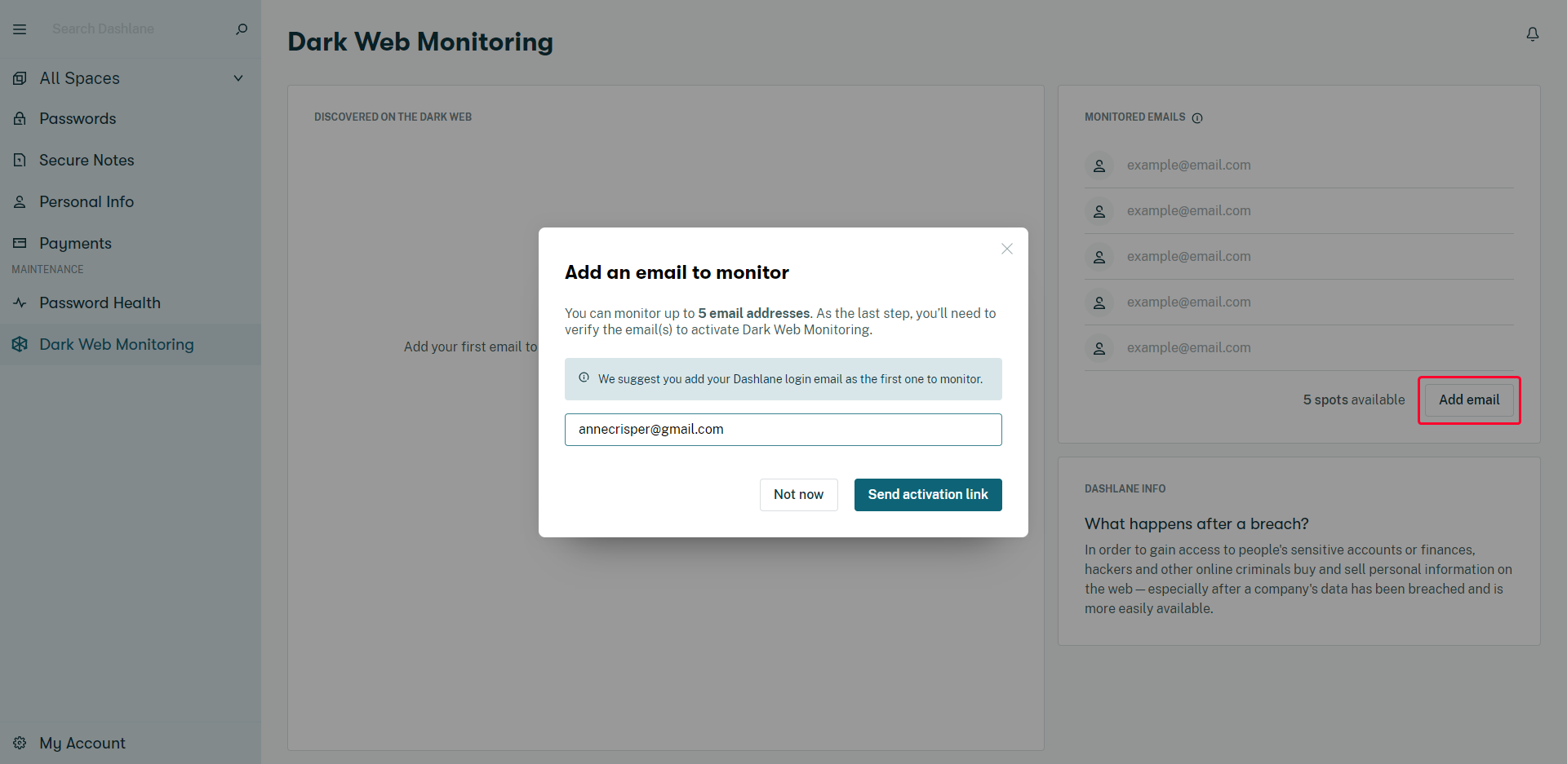Select the Passwords lock icon
Screen dimensions: 1567x764
tap(20, 118)
